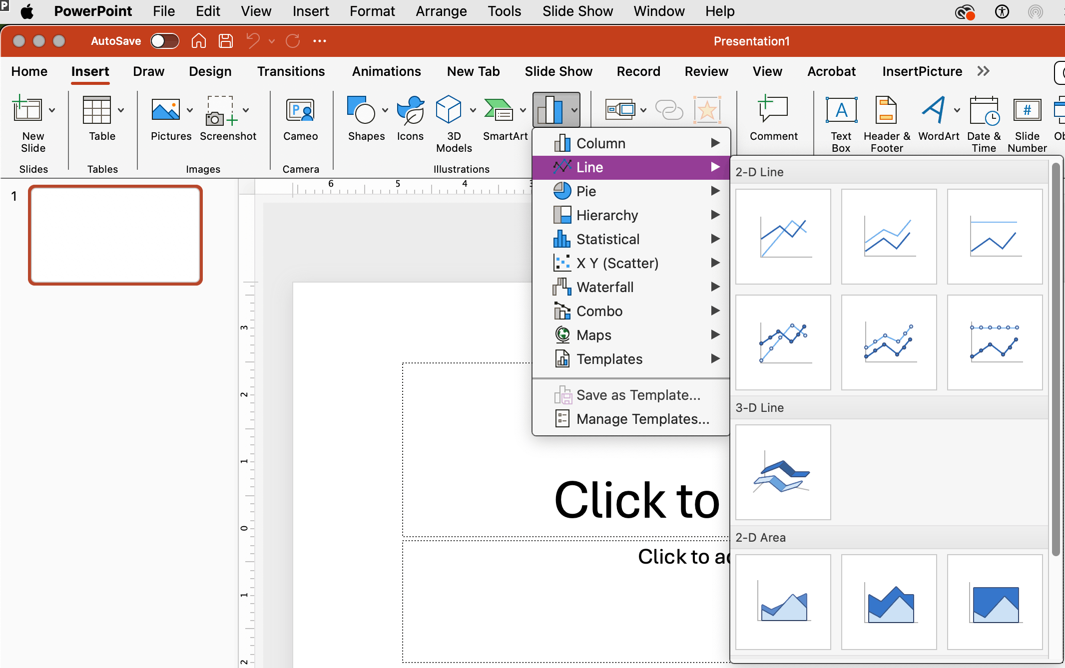Click the chart gallery scrollbar
Viewport: 1065px width, 668px height.
1055,359
